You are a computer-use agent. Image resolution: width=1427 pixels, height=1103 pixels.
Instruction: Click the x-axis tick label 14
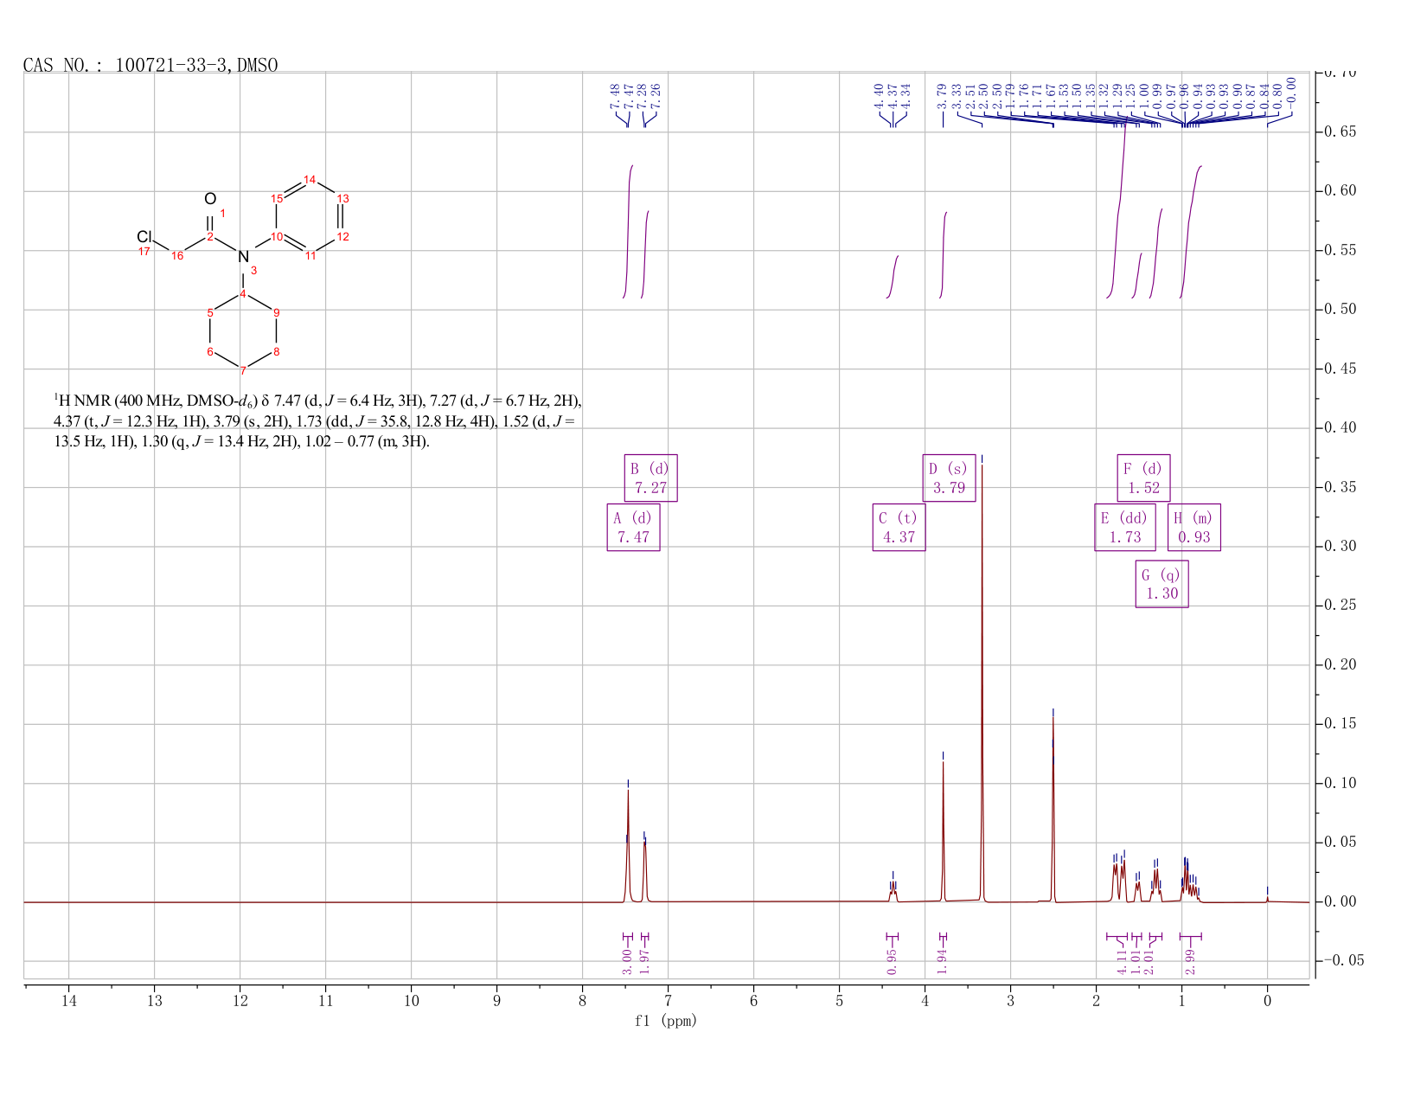pos(68,1001)
